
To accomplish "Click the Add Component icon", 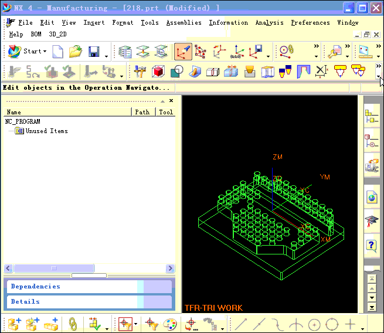I will pyautogui.click(x=14, y=324).
